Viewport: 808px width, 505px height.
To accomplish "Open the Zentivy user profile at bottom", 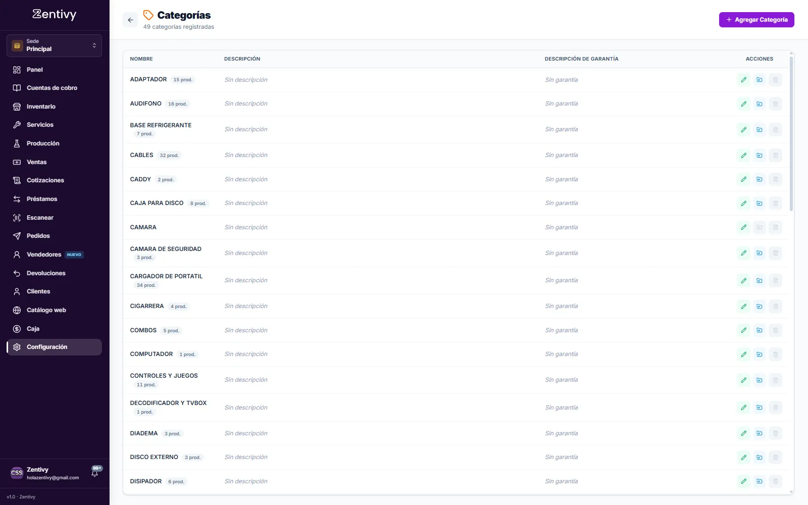I will pyautogui.click(x=45, y=473).
